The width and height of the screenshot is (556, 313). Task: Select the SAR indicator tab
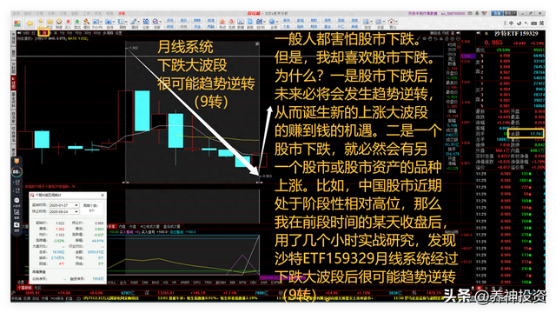(264, 282)
